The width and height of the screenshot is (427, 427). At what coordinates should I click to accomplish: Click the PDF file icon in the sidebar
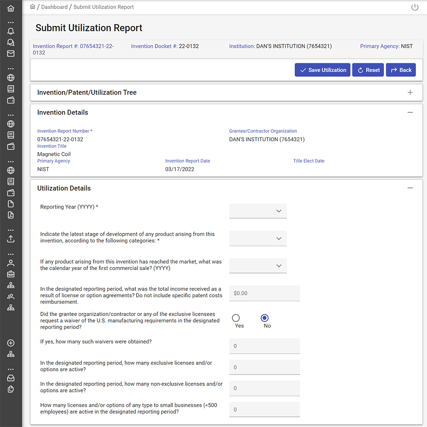point(11,215)
